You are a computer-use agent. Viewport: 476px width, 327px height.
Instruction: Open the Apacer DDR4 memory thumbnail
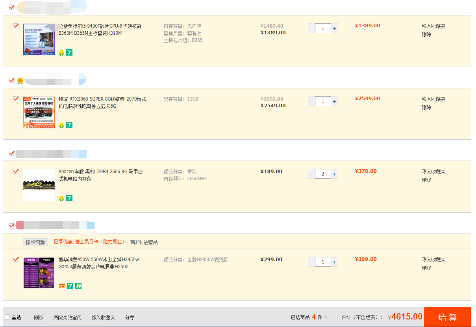point(39,185)
